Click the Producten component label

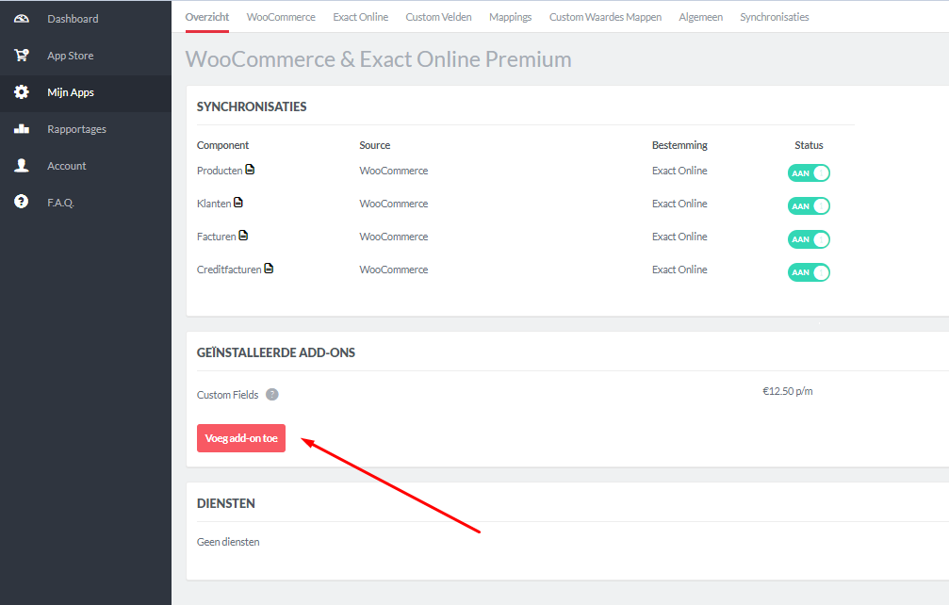(x=219, y=171)
